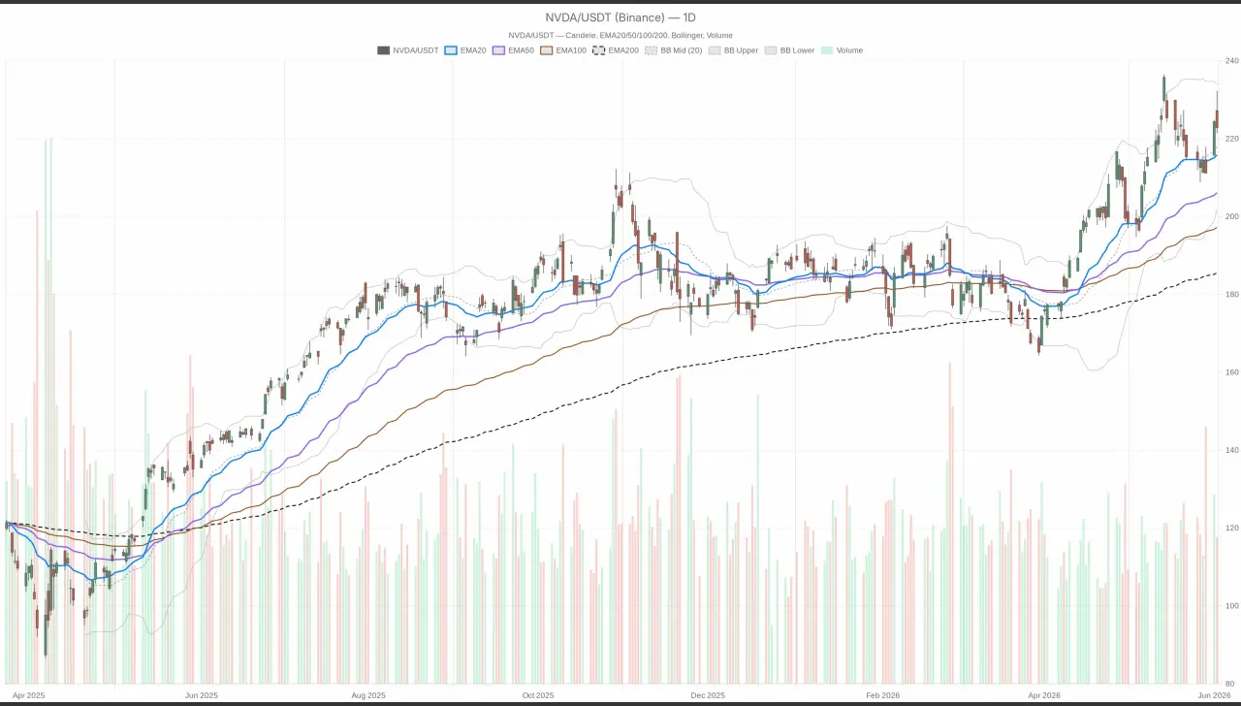Select the "Feb 2026" date axis label
The width and height of the screenshot is (1241, 706).
click(x=882, y=695)
